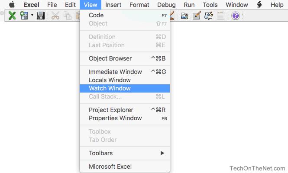Click the Cut scissors icon
The width and height of the screenshot is (288, 173).
click(55, 16)
